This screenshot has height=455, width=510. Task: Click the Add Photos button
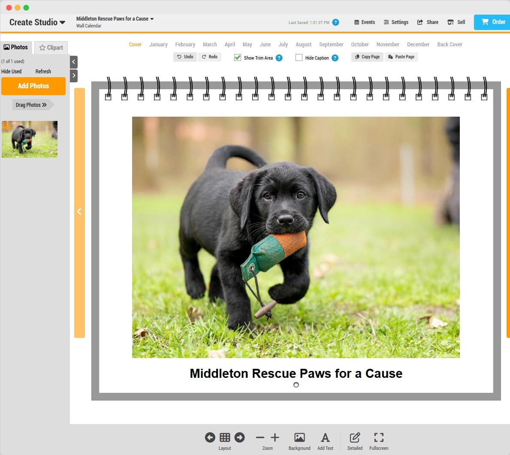coord(33,86)
